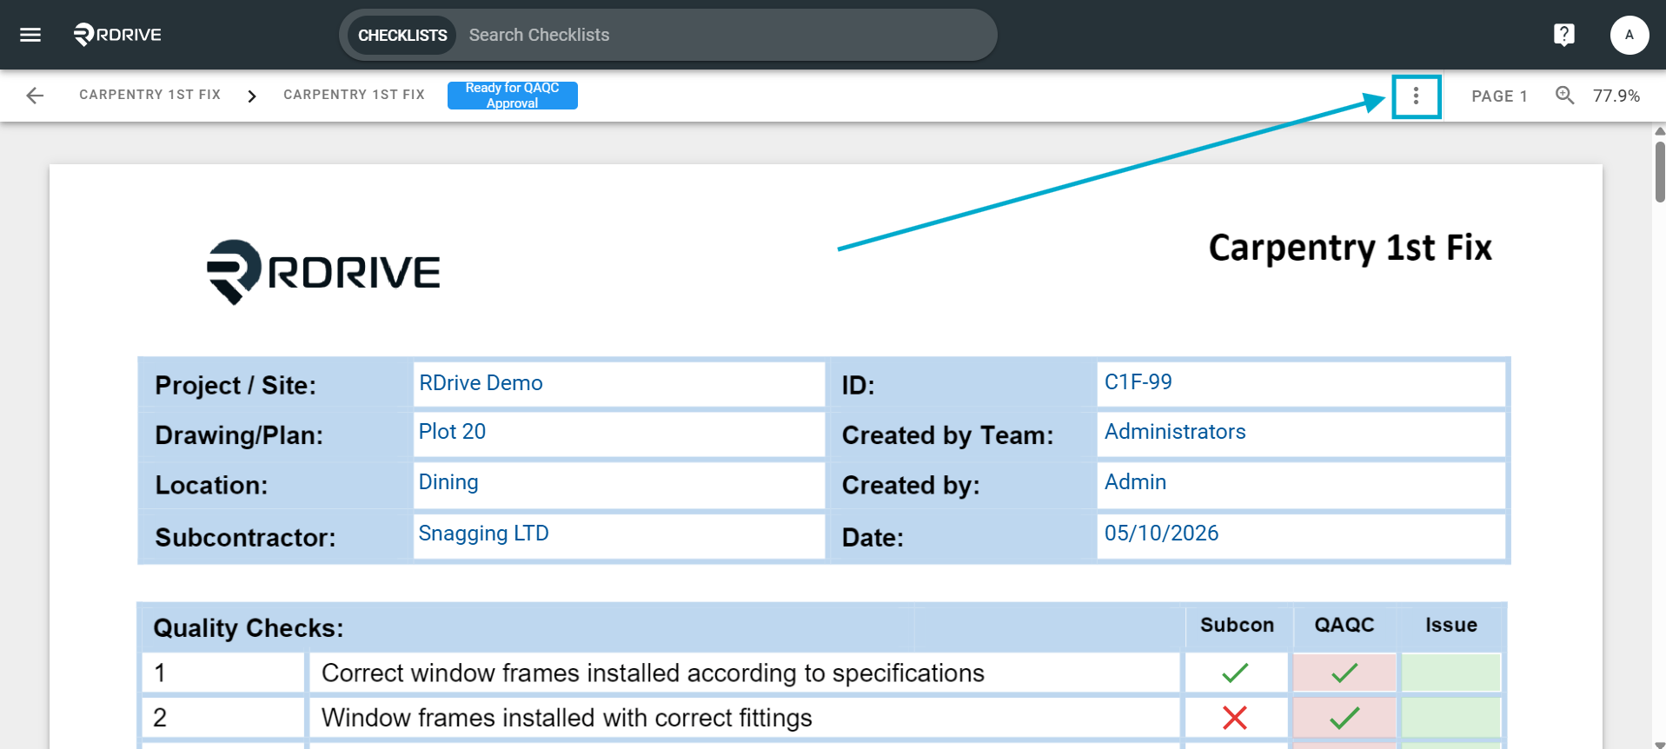Open second CARPENTRY 1ST FIX breadcrumb
This screenshot has width=1666, height=749.
click(354, 95)
